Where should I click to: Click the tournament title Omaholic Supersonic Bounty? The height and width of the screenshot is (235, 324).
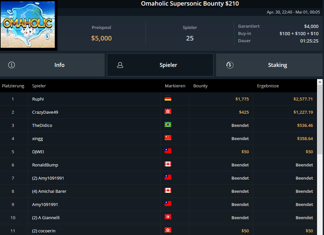pos(190,4)
